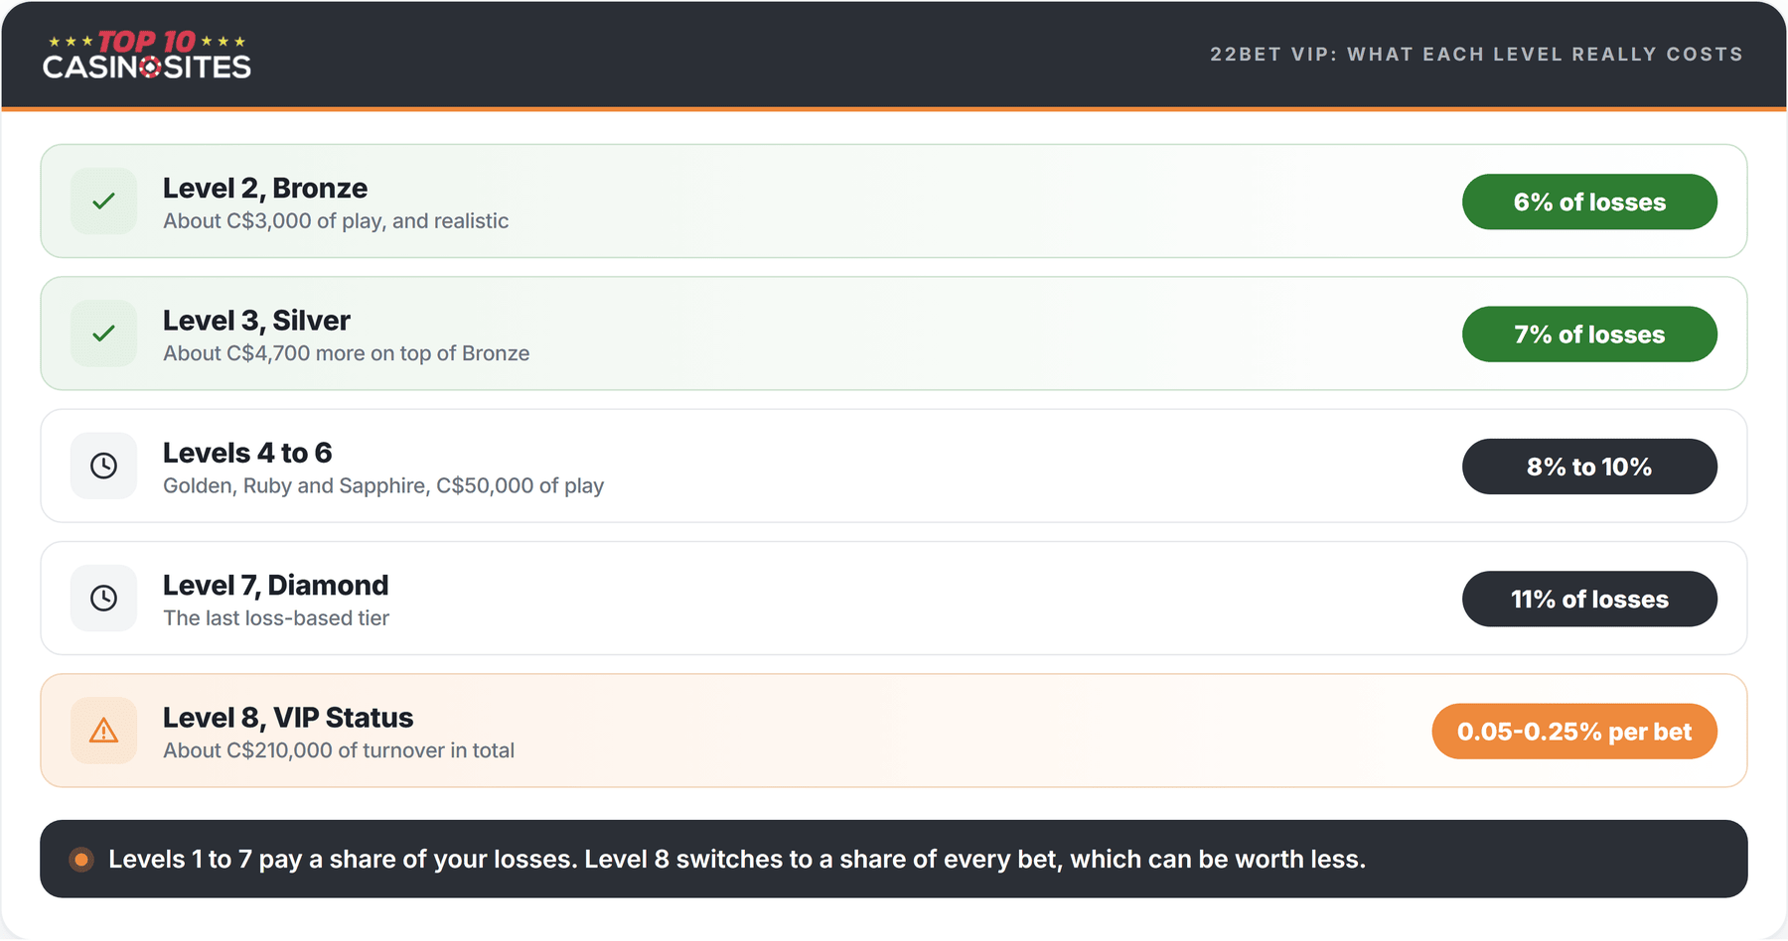Click 'About C$3,000 of play, and realistic'
This screenshot has height=941, width=1788.
336,221
